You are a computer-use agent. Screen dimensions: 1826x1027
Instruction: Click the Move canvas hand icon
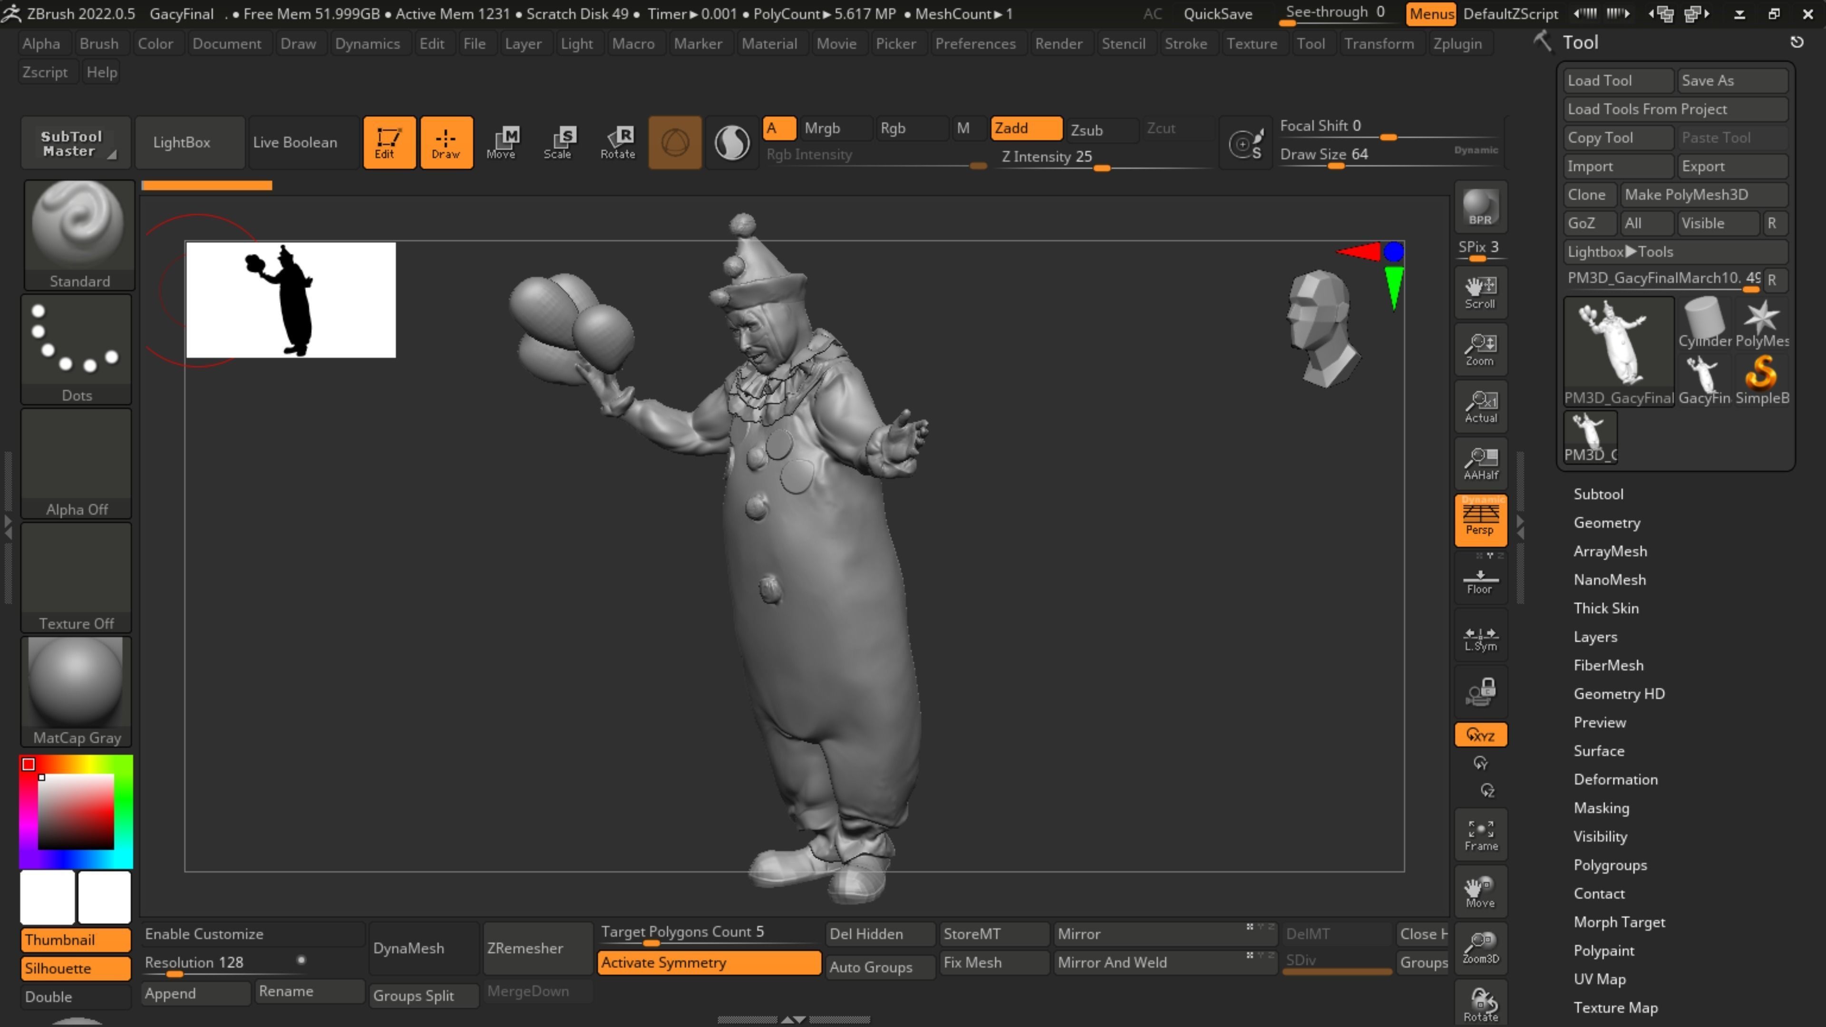[1480, 891]
